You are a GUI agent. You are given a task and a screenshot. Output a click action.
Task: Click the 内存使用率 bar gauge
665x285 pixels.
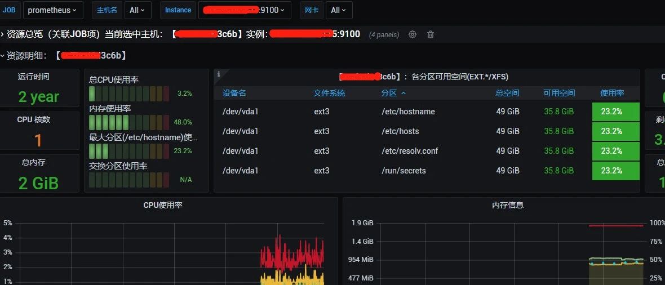tap(129, 122)
